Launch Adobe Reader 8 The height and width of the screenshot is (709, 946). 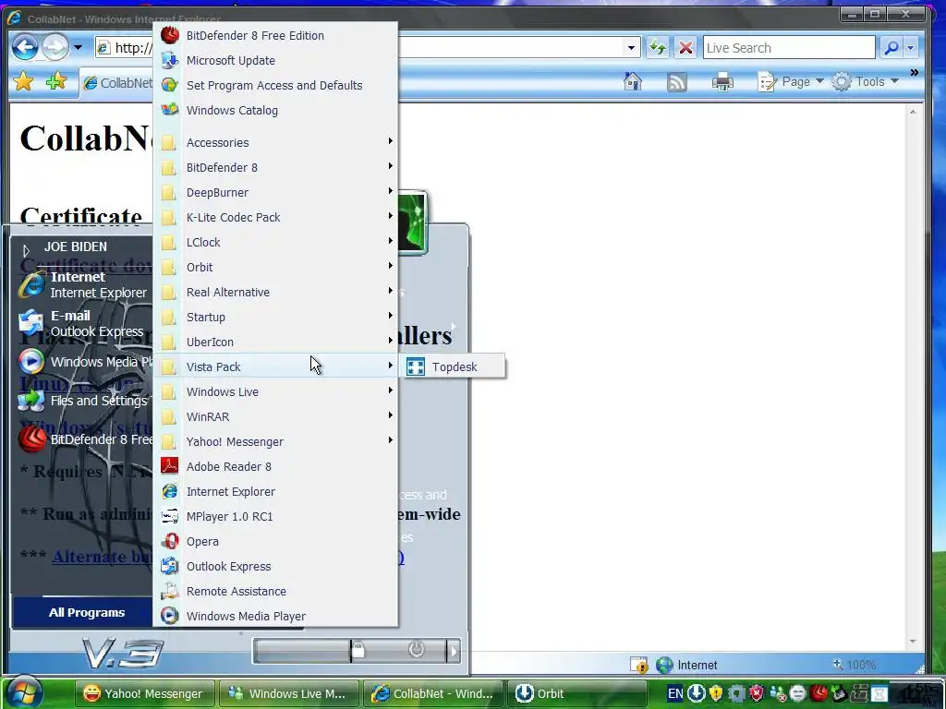[275, 466]
